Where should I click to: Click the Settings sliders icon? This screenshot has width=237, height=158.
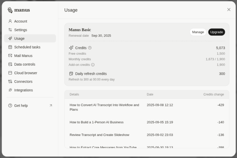coord(10,30)
